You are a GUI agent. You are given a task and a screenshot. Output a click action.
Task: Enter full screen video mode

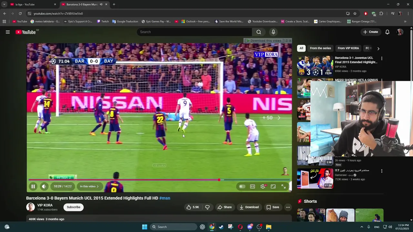tap(284, 186)
